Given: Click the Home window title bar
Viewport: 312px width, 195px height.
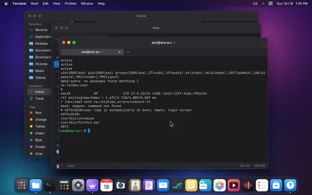Looking at the screenshot, I should [141, 16].
